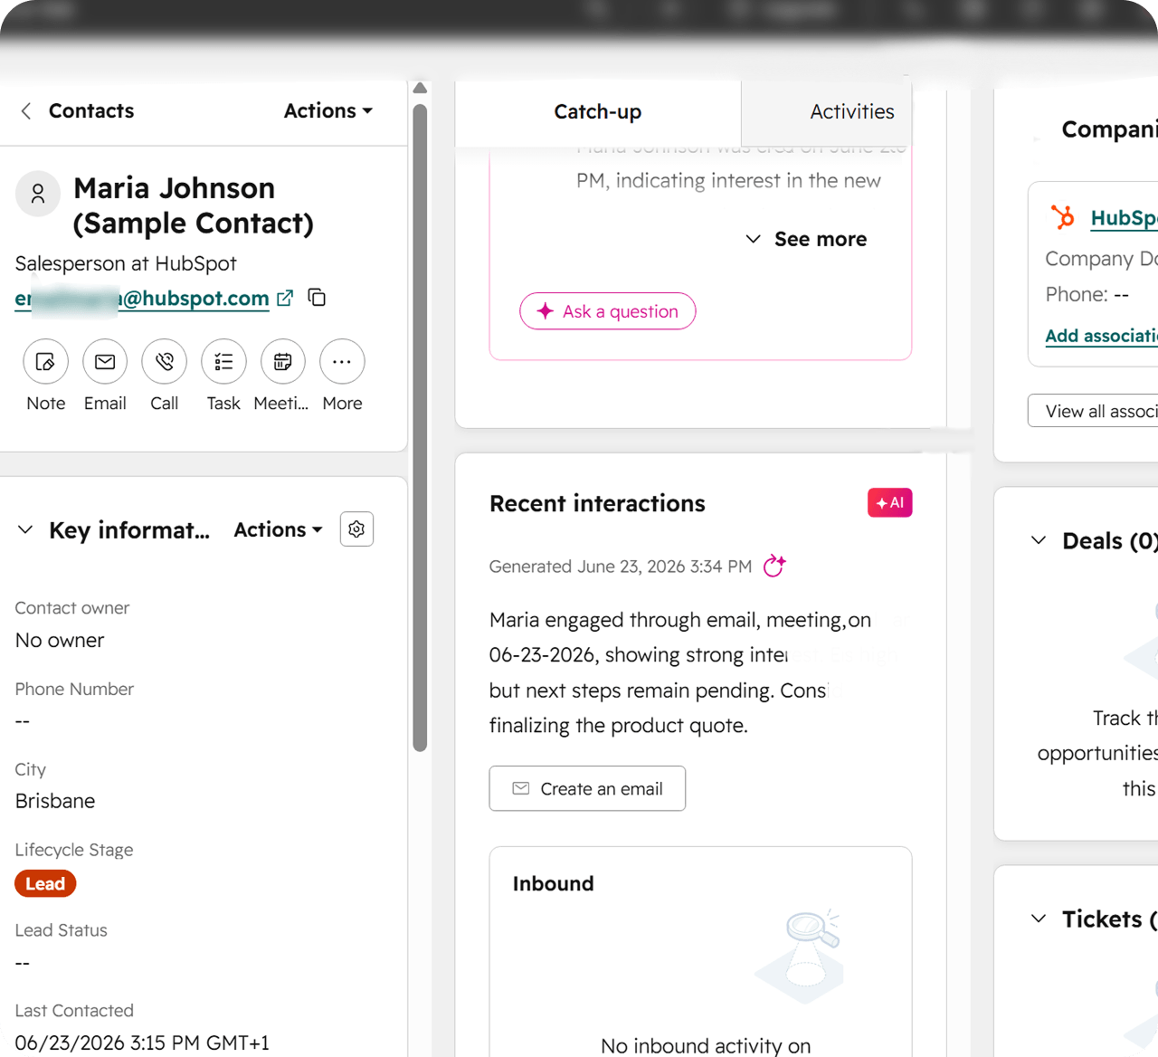Open the external link icon beside email
Screen dimensions: 1158x1057
pos(285,298)
